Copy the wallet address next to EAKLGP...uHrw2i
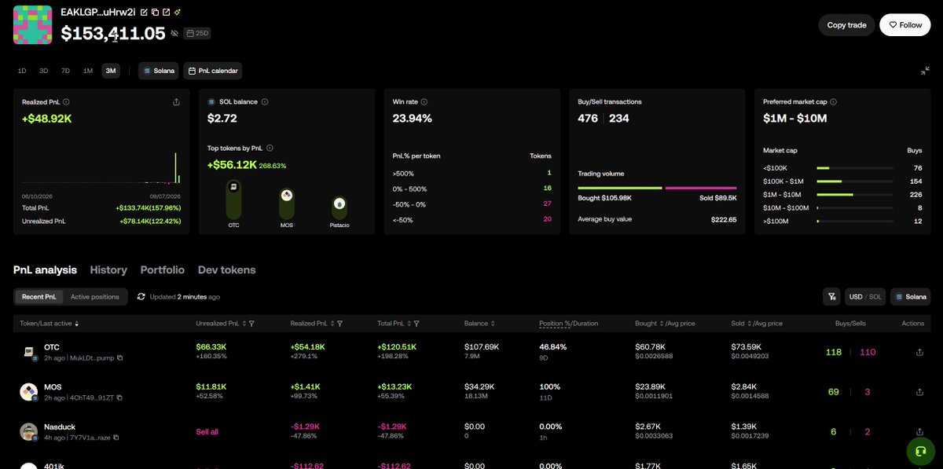Viewport: 943px width, 469px height. [155, 13]
